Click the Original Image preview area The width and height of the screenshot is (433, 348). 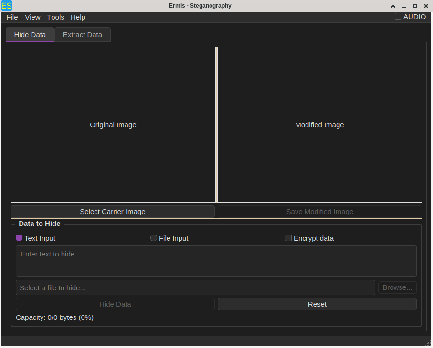coord(113,125)
